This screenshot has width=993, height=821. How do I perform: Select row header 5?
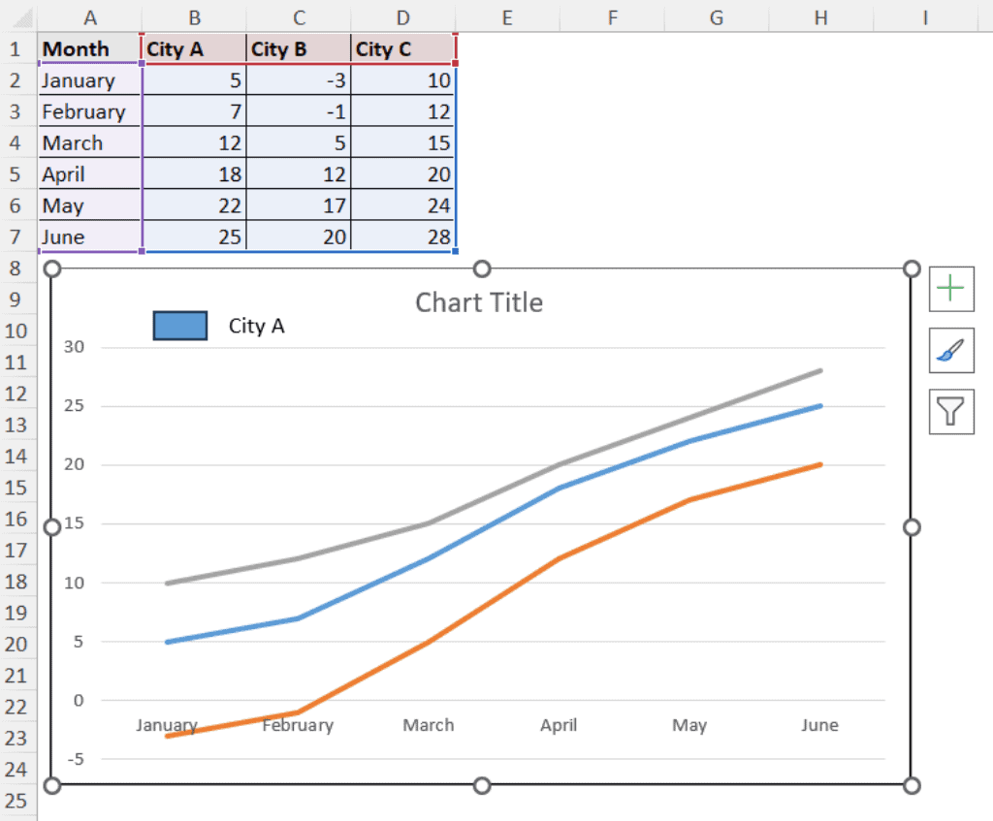coord(16,174)
